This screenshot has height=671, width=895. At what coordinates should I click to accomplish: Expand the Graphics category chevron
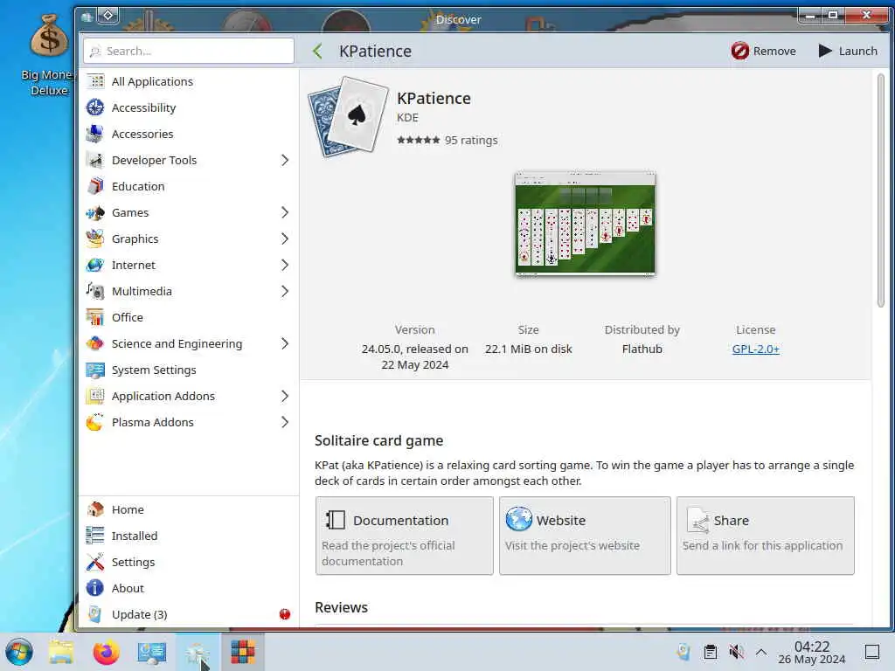(x=285, y=239)
